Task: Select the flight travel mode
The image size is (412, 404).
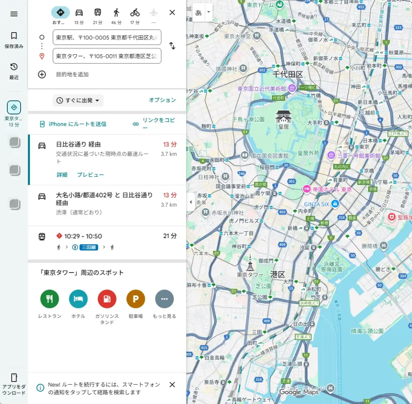Action: click(x=153, y=13)
